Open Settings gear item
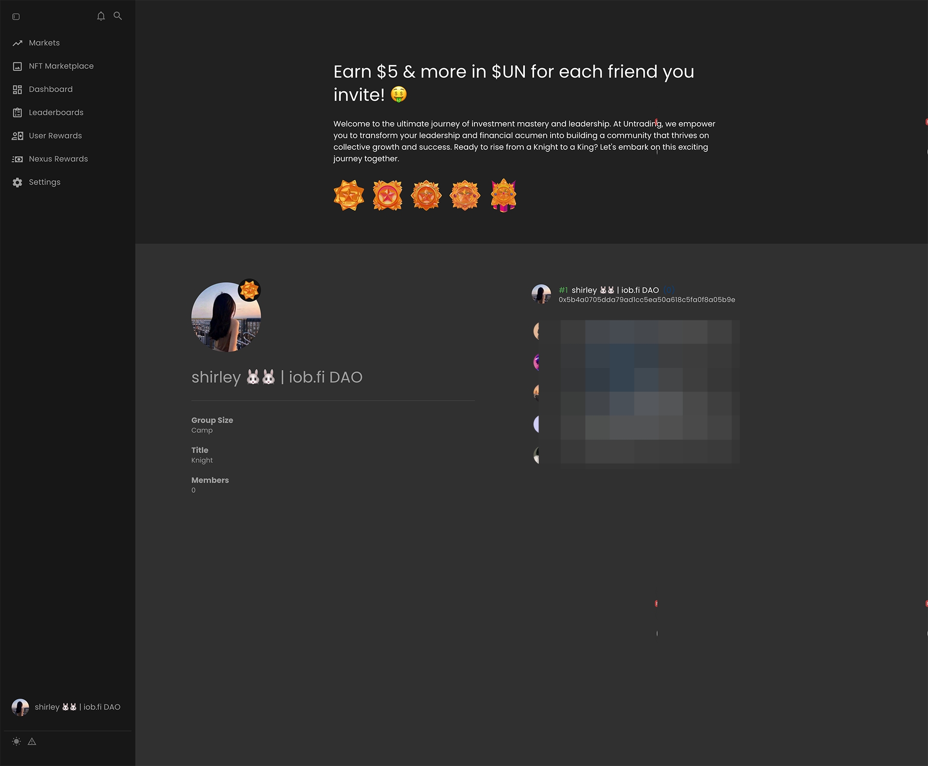928x766 pixels. (x=45, y=182)
